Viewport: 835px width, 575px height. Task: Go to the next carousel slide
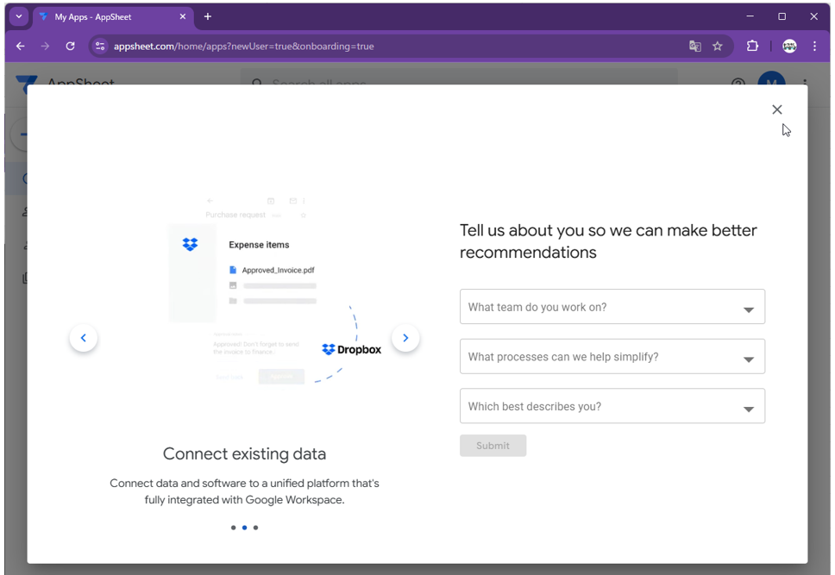pyautogui.click(x=405, y=338)
